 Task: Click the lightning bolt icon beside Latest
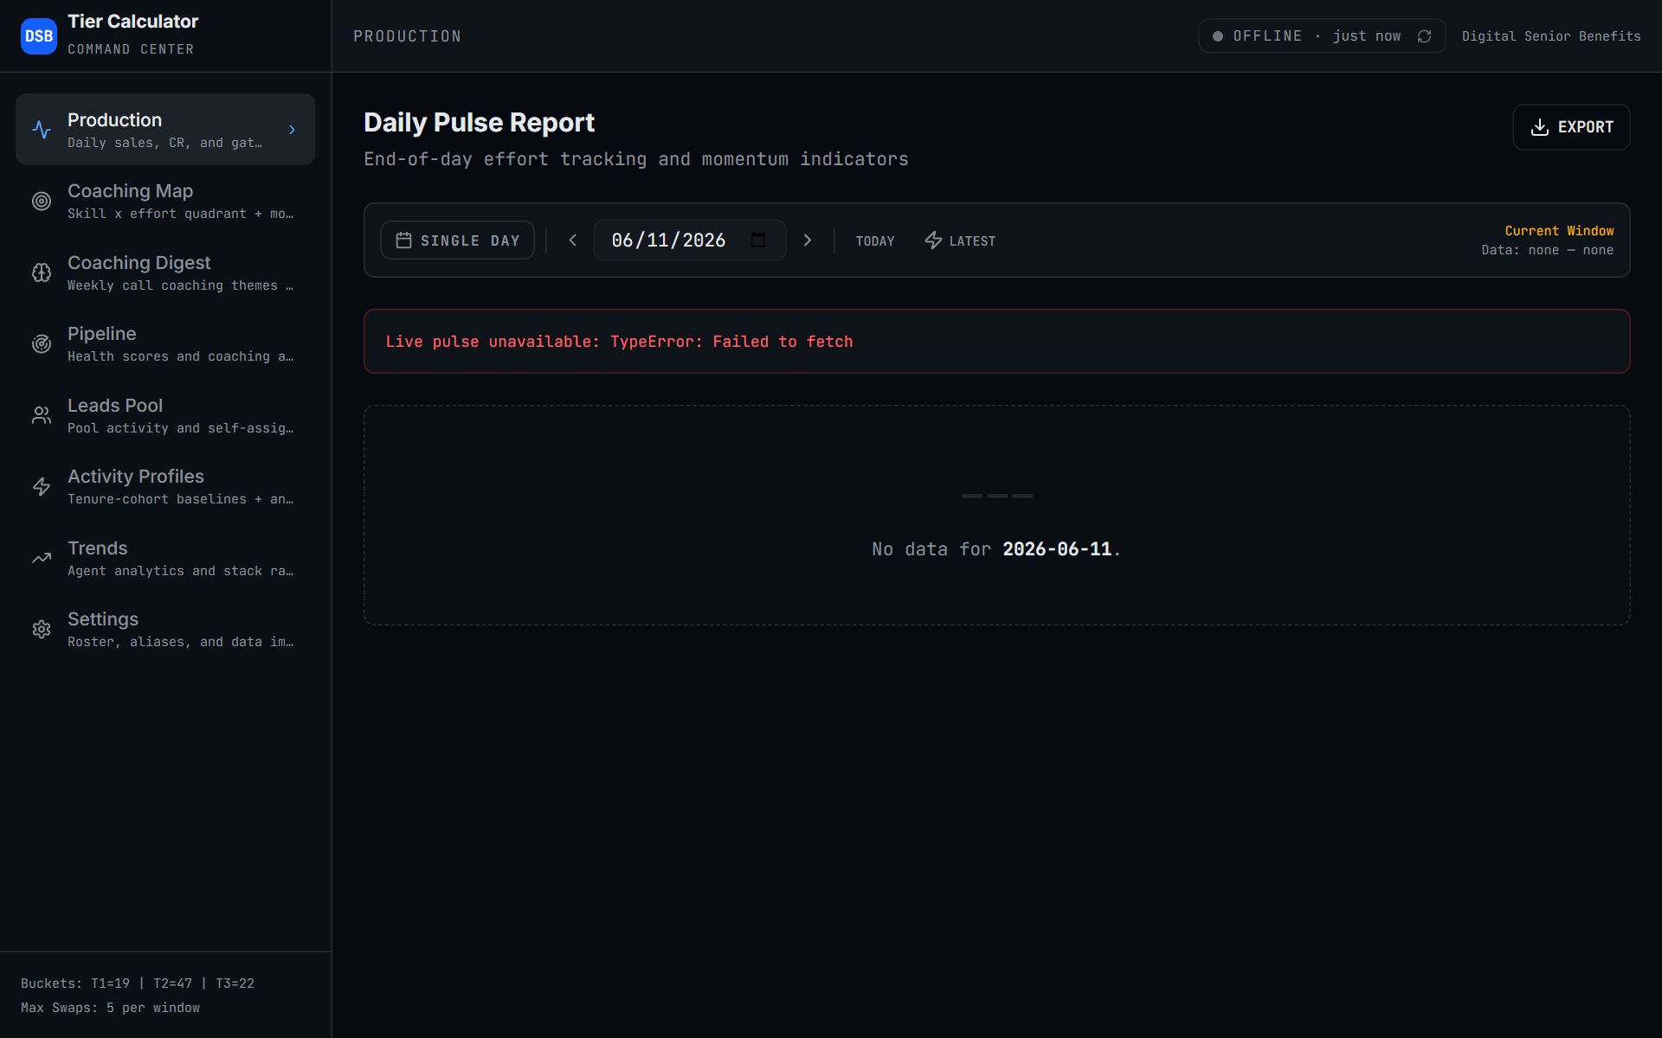pos(933,240)
